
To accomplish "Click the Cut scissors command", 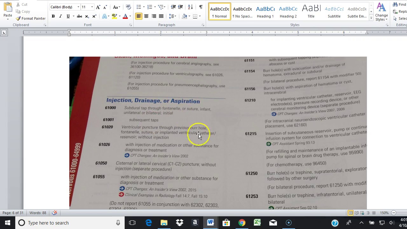I will pyautogui.click(x=21, y=4).
